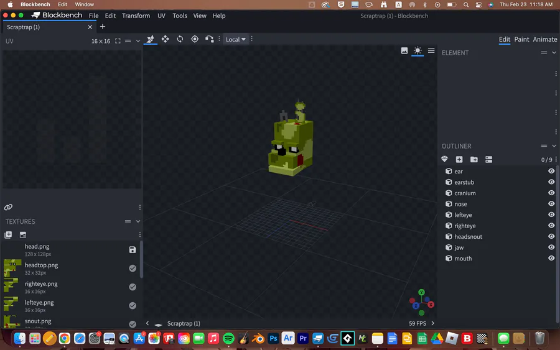
Task: Hide the ear element
Action: coord(551,171)
